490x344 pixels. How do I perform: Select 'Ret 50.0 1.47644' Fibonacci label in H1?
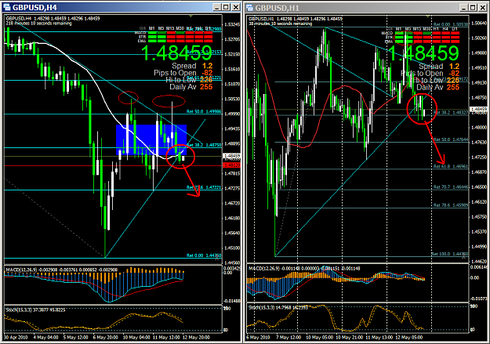tap(451, 139)
